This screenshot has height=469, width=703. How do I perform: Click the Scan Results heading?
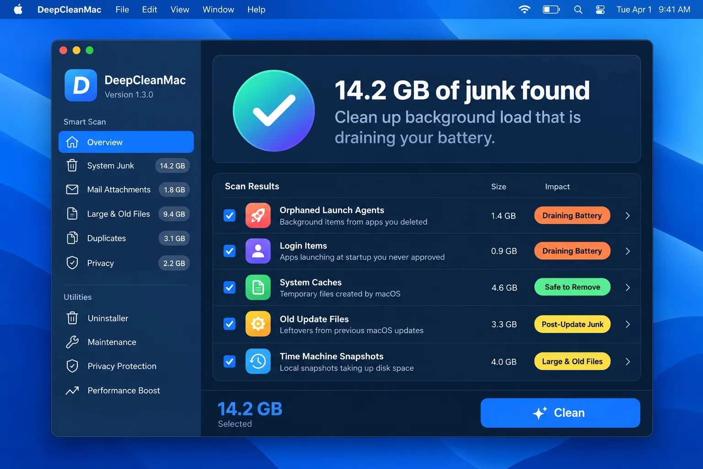click(252, 186)
